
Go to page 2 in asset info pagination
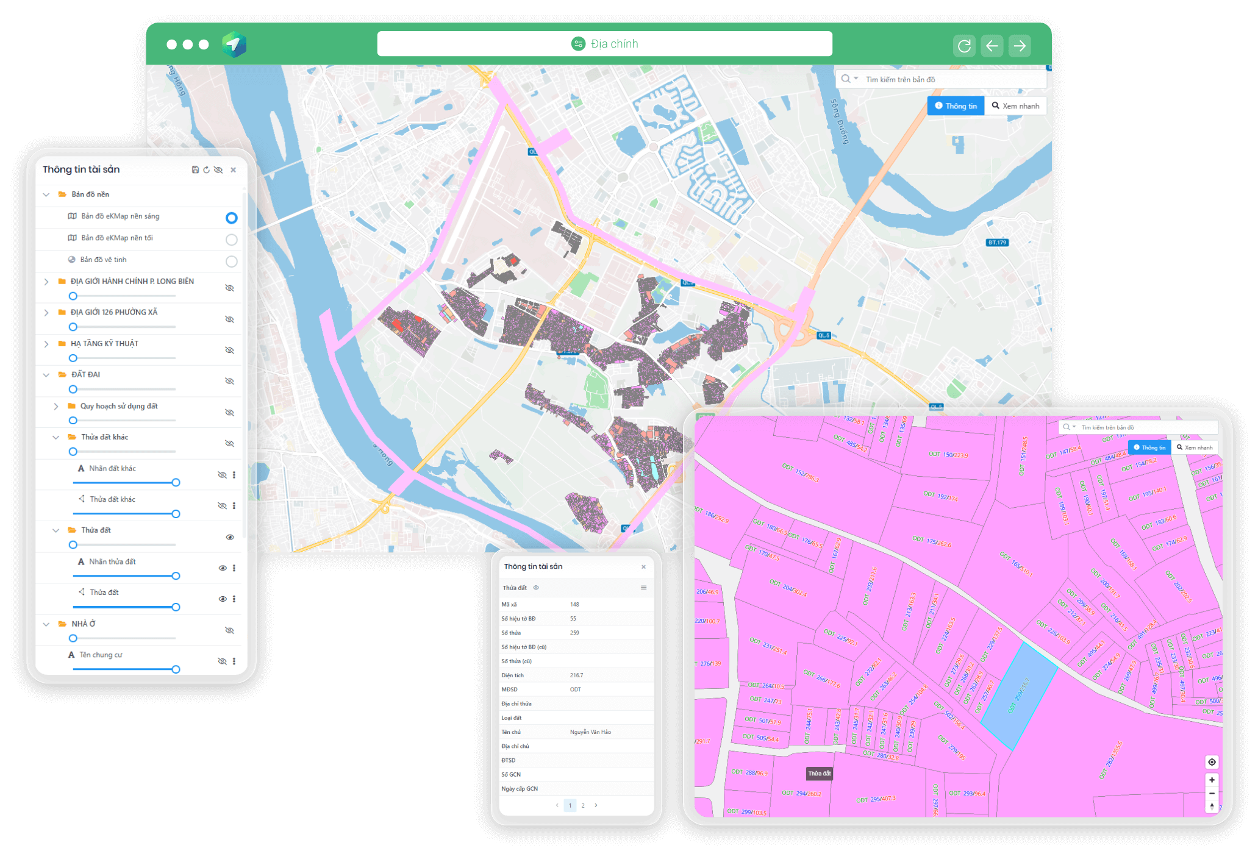(583, 806)
